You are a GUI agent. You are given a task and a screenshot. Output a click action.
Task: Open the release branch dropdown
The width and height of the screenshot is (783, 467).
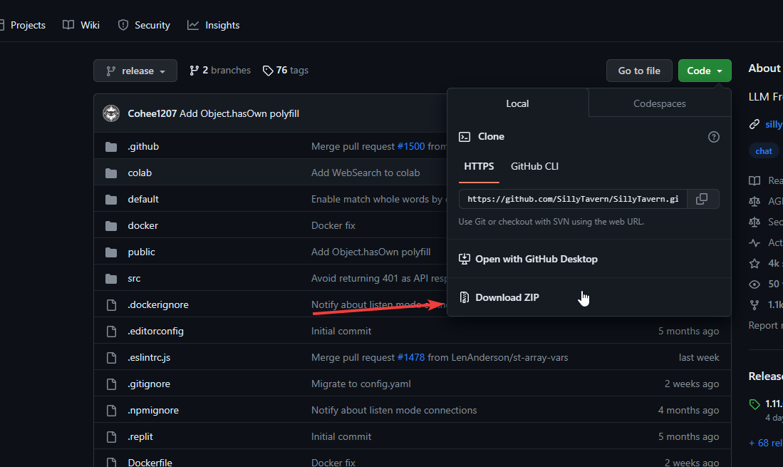[x=135, y=71]
